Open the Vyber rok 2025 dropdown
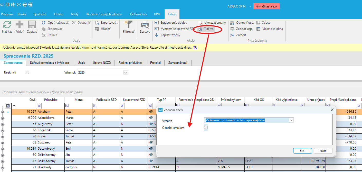The height and width of the screenshot is (172, 362). (126, 73)
